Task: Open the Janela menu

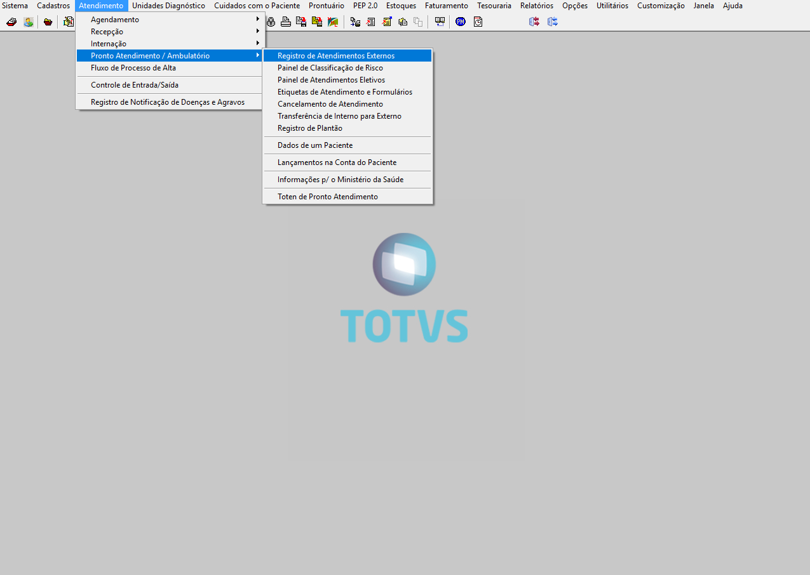Action: tap(704, 6)
